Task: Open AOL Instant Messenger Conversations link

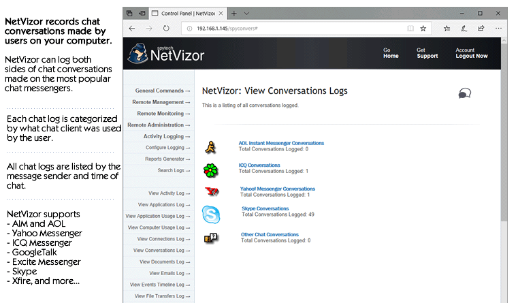Action: click(x=281, y=143)
